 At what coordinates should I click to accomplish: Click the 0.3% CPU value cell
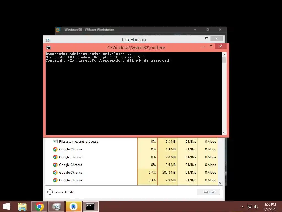click(x=148, y=180)
